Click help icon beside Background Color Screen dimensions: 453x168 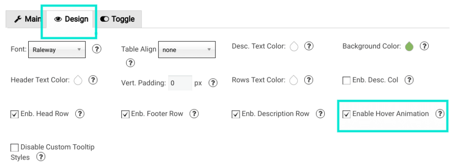click(424, 46)
